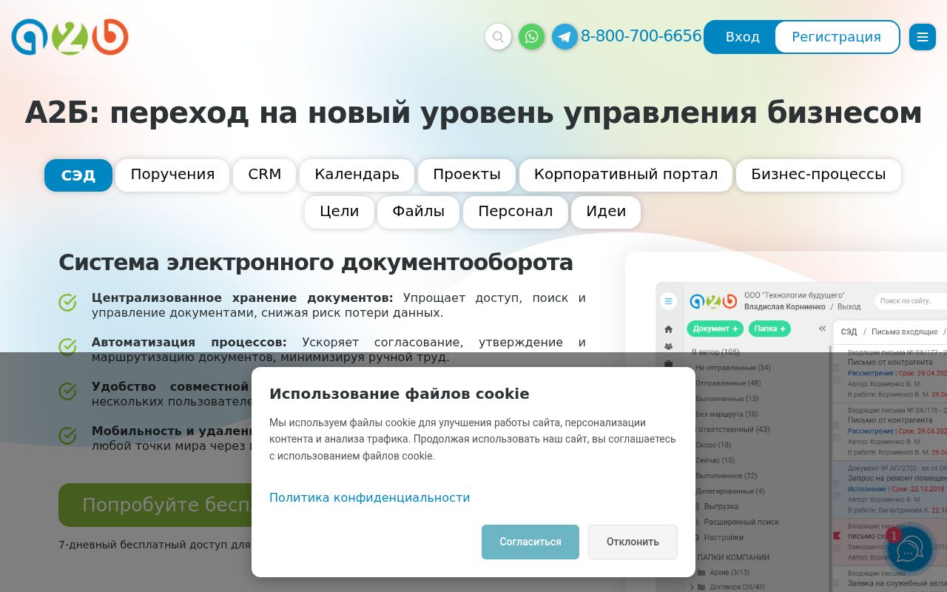The width and height of the screenshot is (947, 592).
Task: Open the hamburger menu in header
Action: (922, 37)
